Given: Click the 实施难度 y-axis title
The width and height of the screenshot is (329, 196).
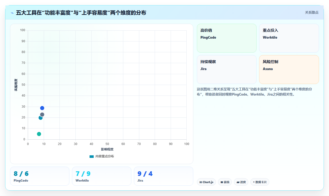Looking at the screenshot, I should click(16, 85).
